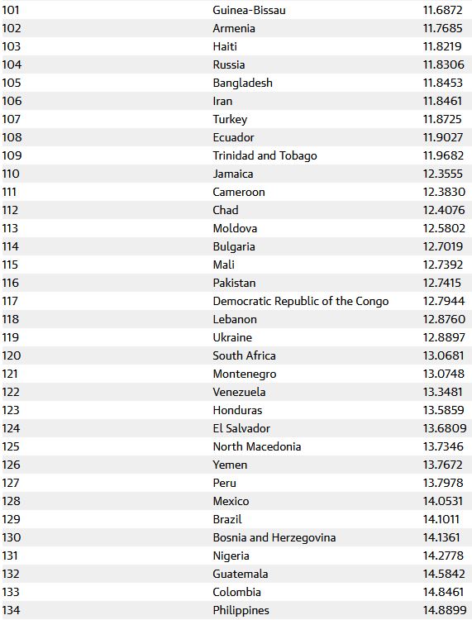Click the Philippines country name
The image size is (472, 620).
click(x=241, y=610)
